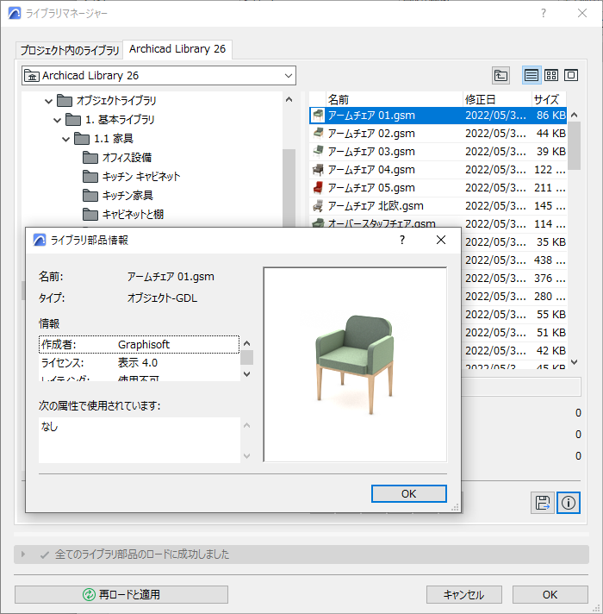Viewport: 603px width, 614px height.
Task: Click help question mark in ライブラリマネージャー title
Action: click(x=544, y=13)
